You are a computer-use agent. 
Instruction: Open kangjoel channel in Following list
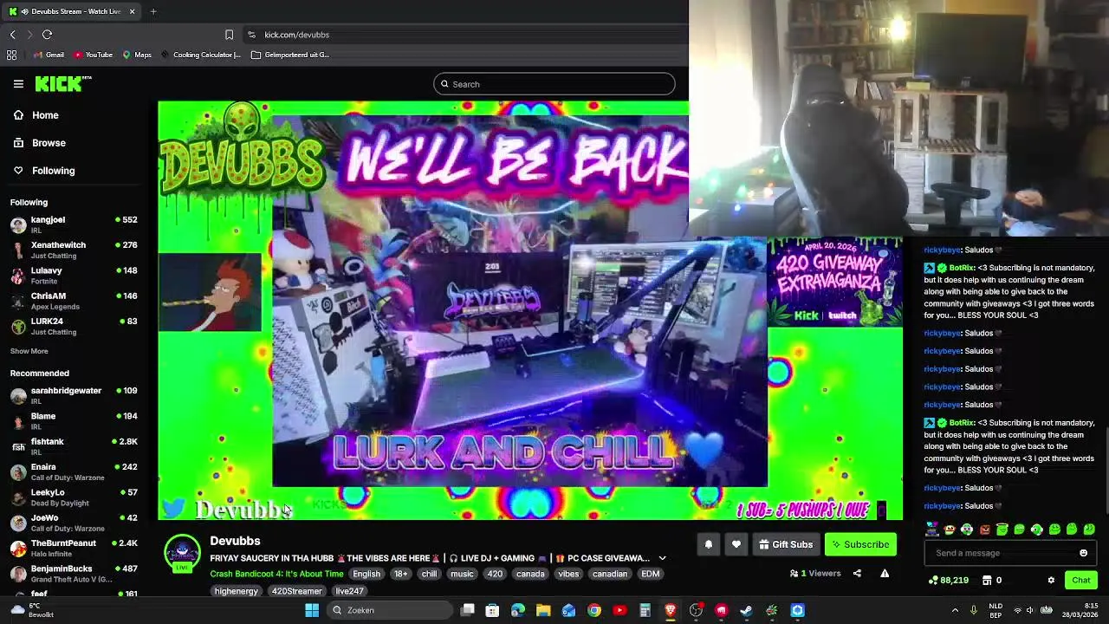click(74, 224)
